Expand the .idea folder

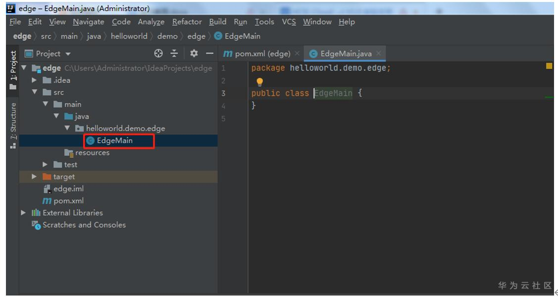tap(34, 80)
